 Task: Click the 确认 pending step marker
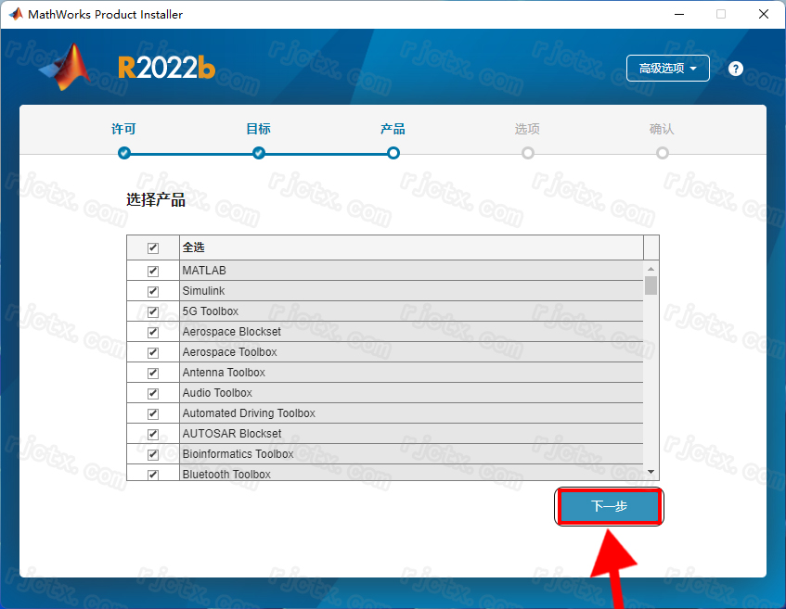pos(663,153)
